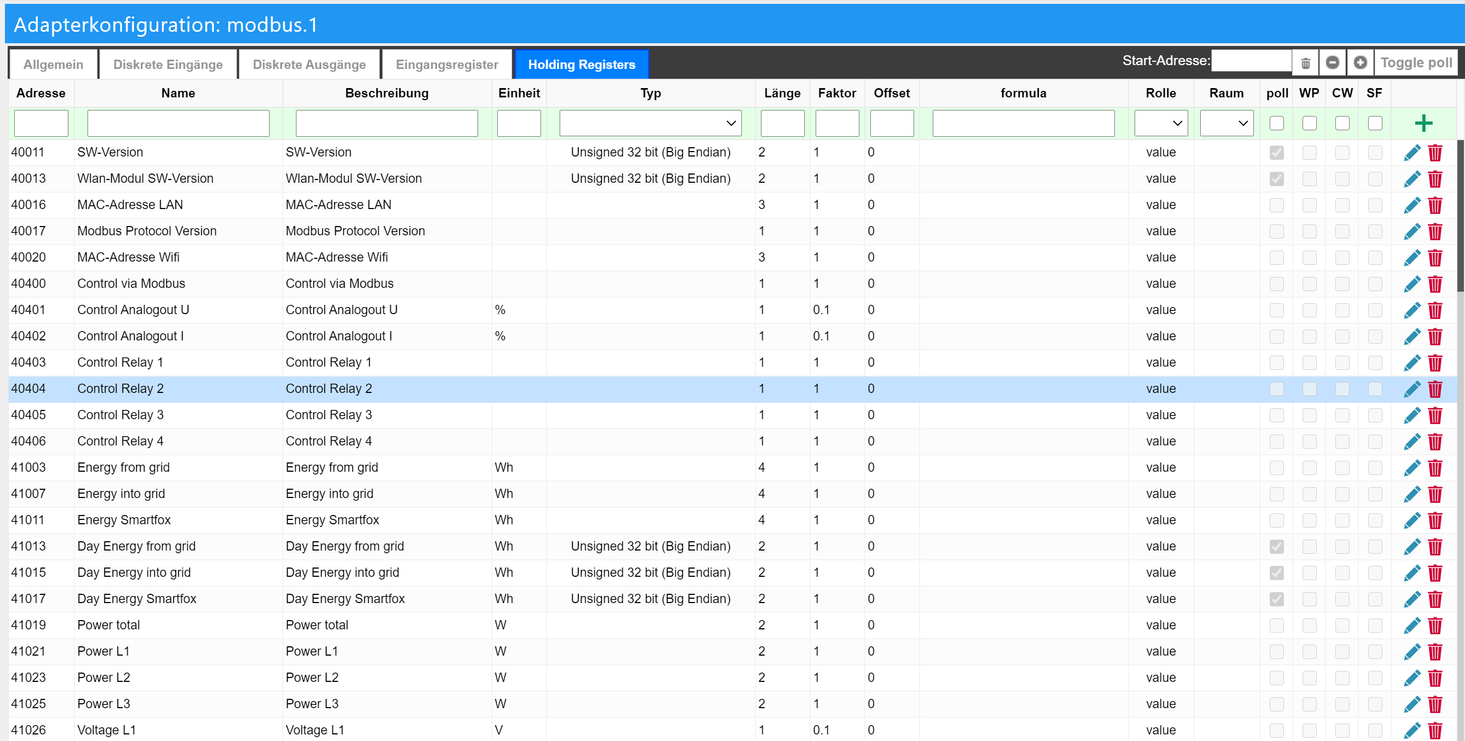
Task: Uncheck poll for Wlan-Modul SW-Version row
Action: [1276, 179]
